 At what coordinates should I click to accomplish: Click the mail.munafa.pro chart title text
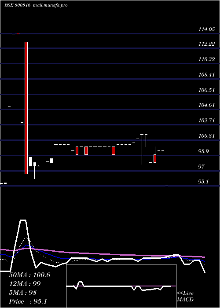50,5
